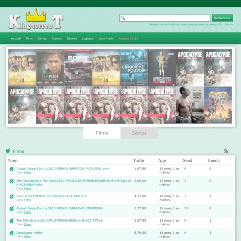
Task: Click reel icon for August.Osage.County CARPEDIEM row
Action: 12,208
